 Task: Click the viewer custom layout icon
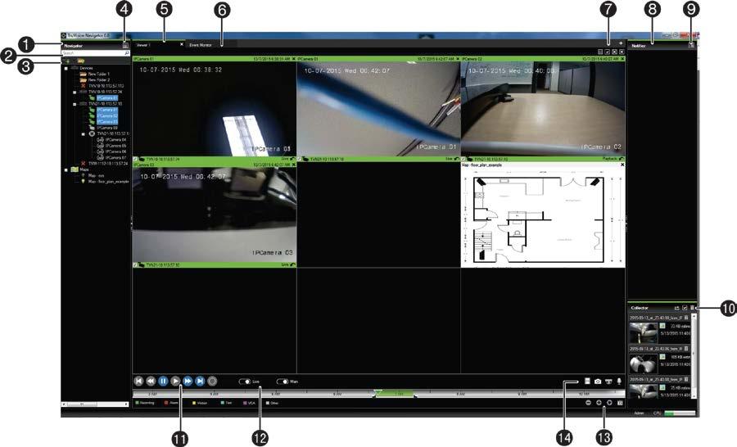tap(600, 52)
